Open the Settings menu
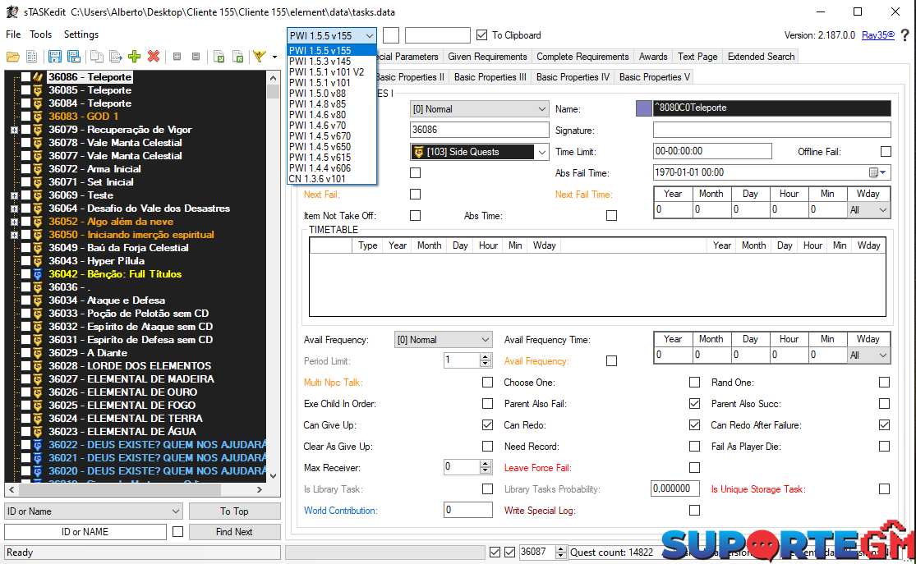916x564 pixels. point(81,34)
